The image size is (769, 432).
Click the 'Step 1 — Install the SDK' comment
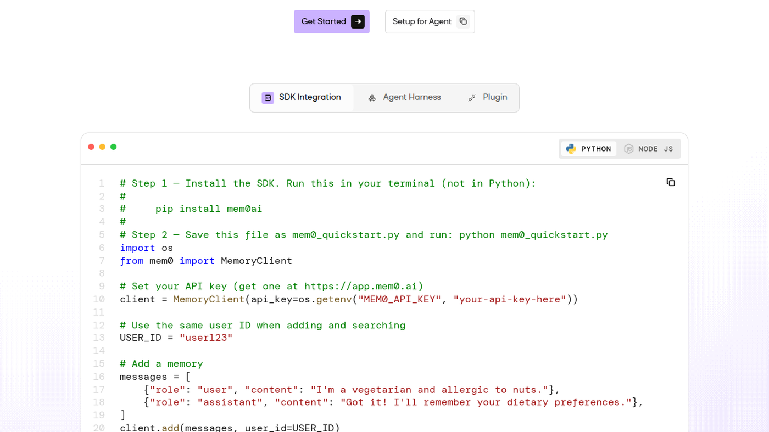(x=328, y=183)
